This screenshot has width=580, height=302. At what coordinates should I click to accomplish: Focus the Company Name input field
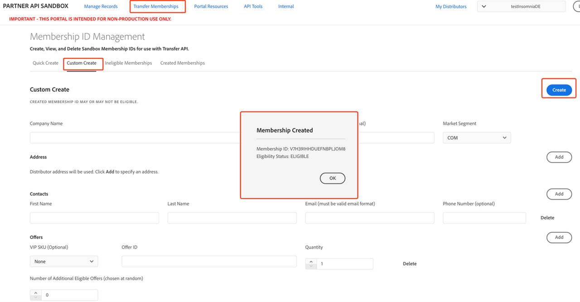(x=136, y=138)
